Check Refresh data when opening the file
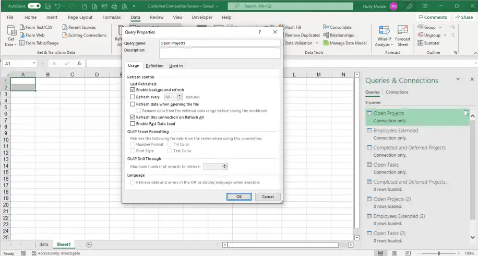The height and width of the screenshot is (256, 478). 133,104
